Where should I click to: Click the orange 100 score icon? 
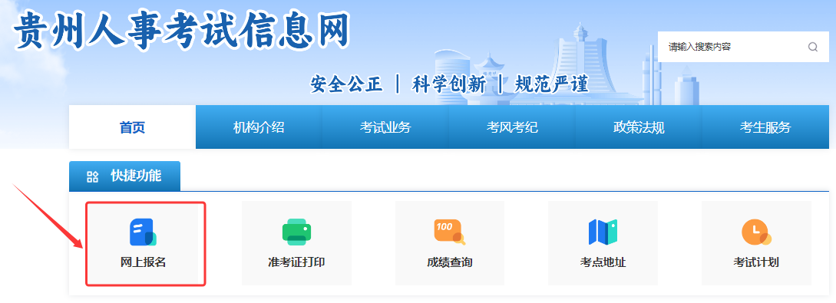tap(449, 232)
